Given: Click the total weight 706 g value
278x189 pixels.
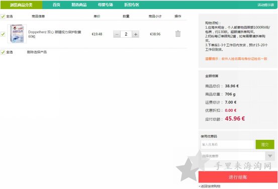Looking at the screenshot, I should (x=230, y=94).
